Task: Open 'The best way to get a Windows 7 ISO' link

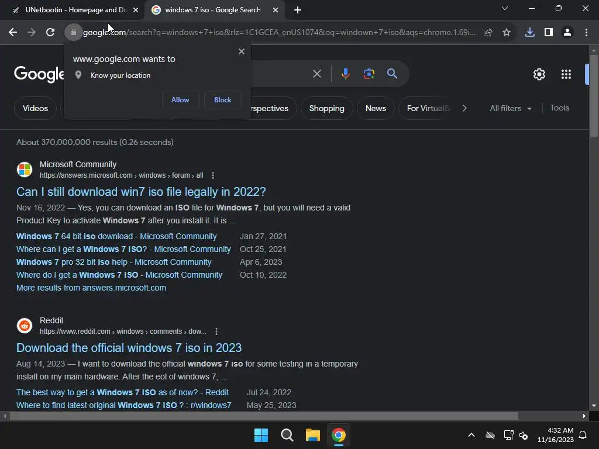Action: tap(123, 392)
